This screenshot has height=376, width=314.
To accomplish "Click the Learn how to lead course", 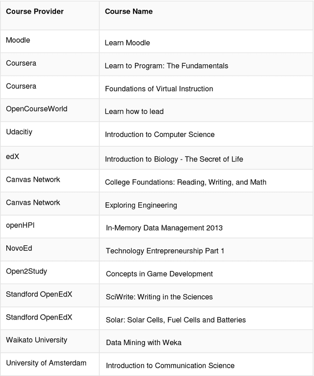I will pyautogui.click(x=134, y=111).
